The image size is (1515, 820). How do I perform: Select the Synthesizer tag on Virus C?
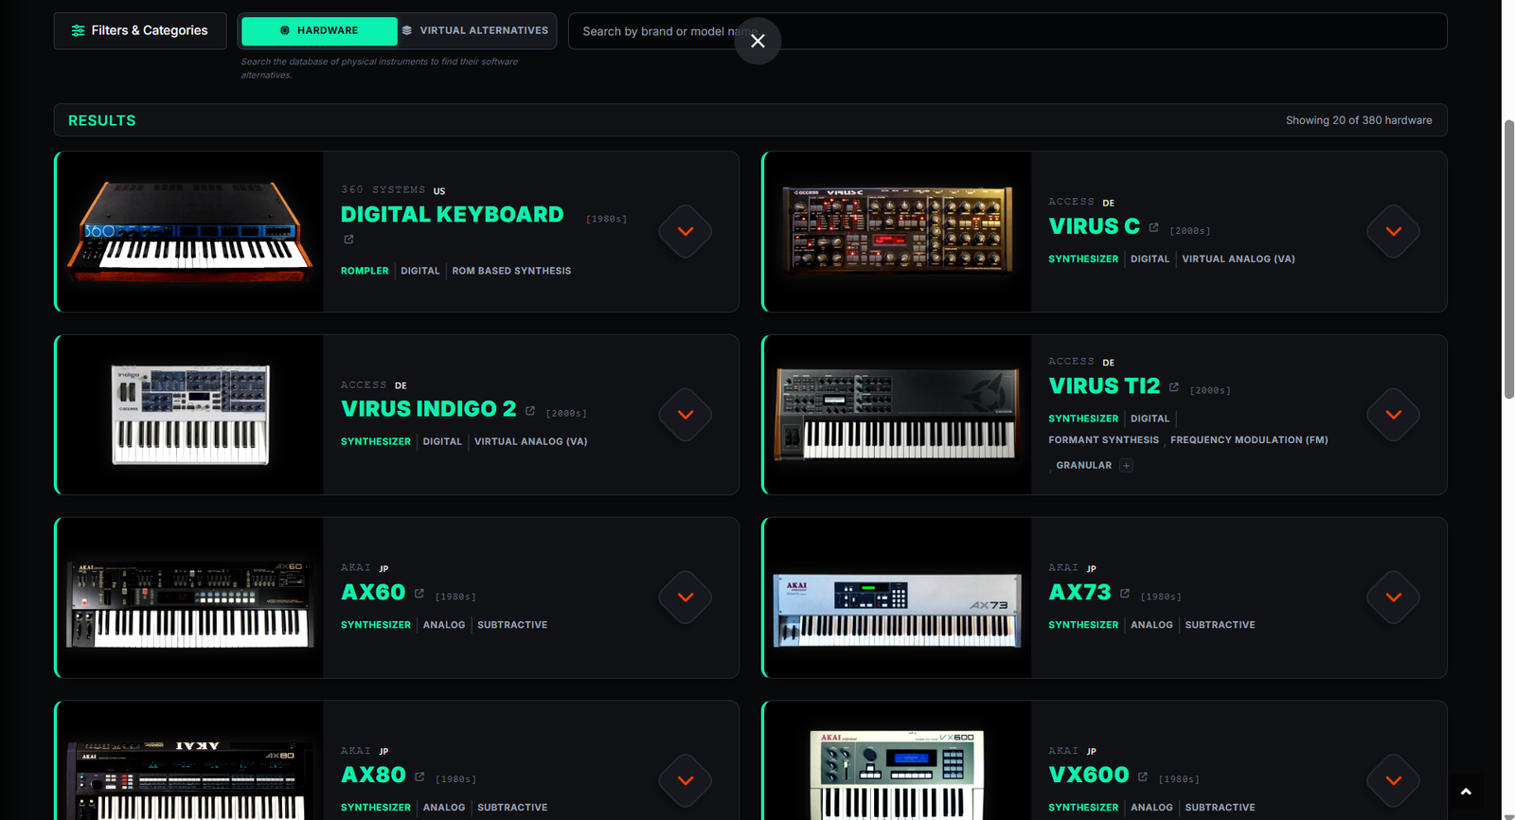coord(1083,259)
